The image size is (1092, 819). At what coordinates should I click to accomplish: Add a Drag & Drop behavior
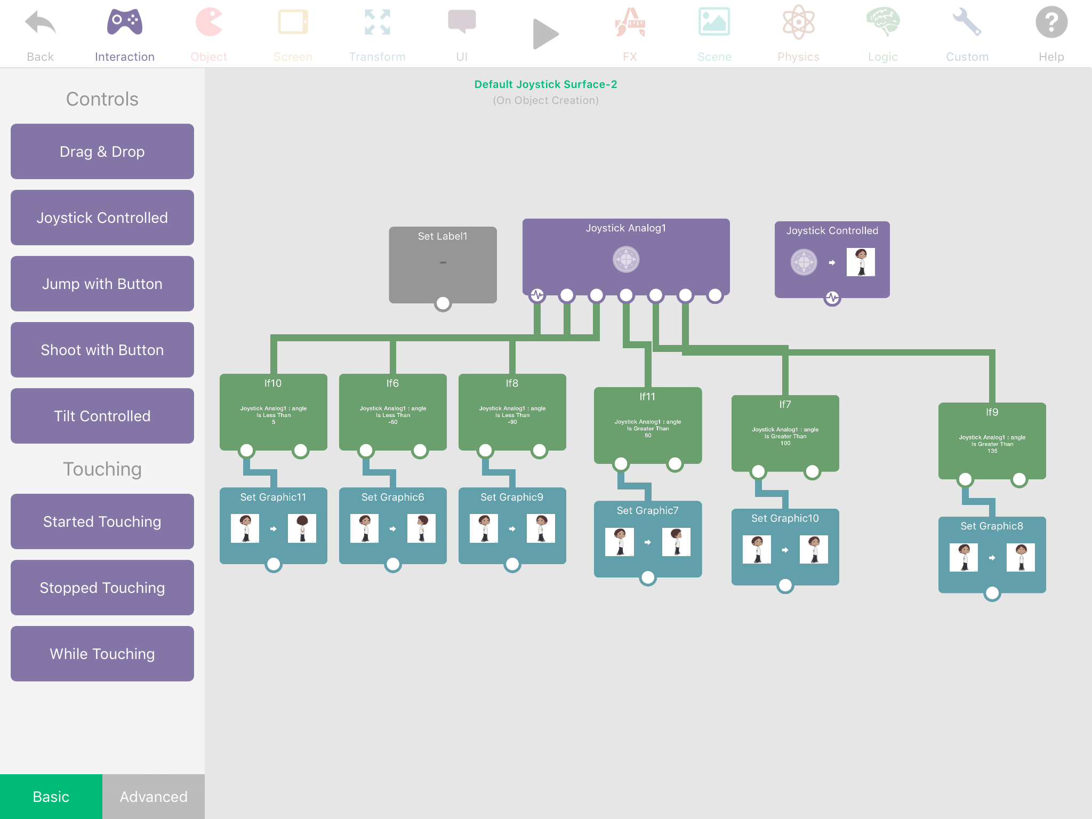102,151
